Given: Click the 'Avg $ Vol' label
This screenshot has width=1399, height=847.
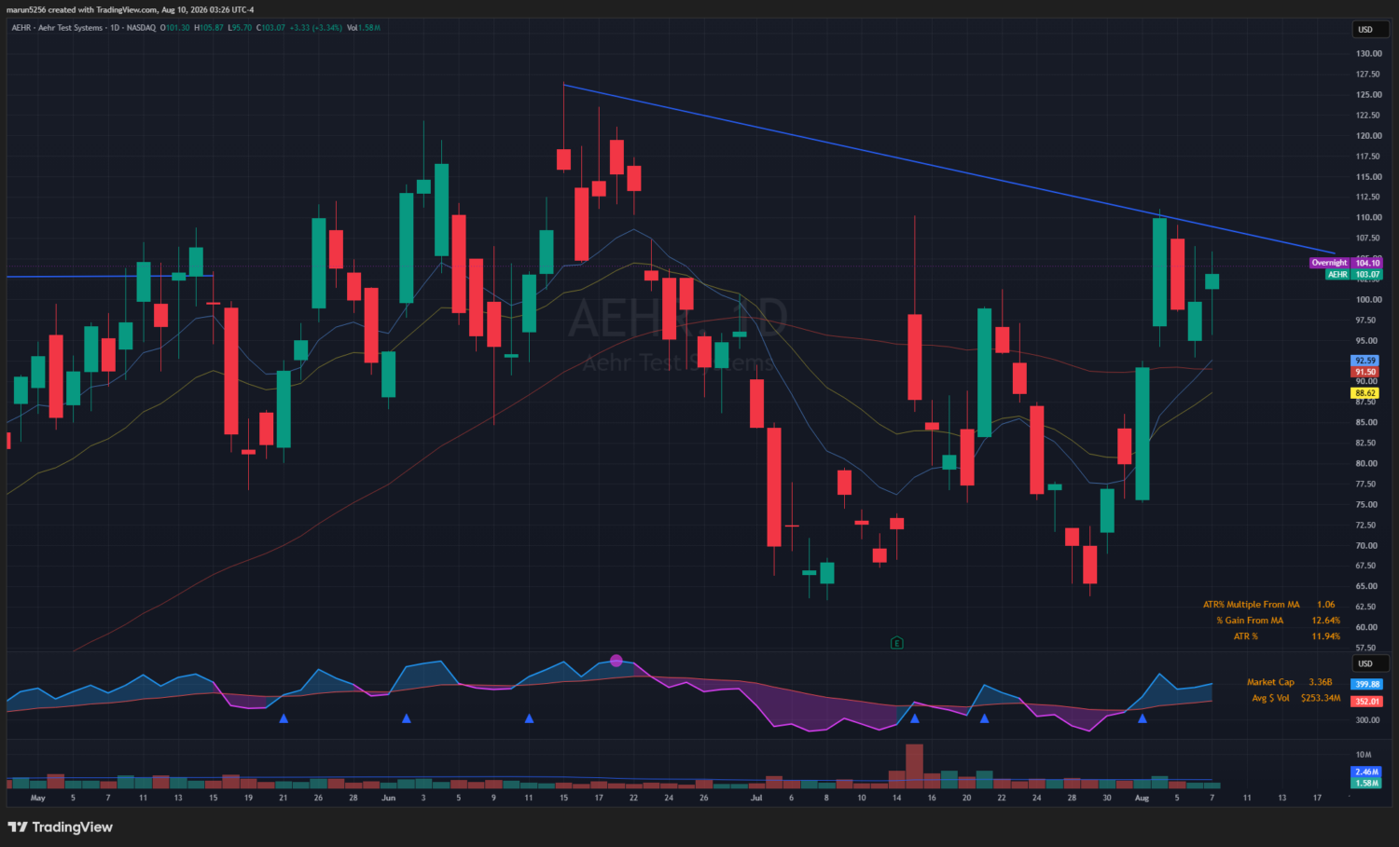Looking at the screenshot, I should (x=1270, y=698).
